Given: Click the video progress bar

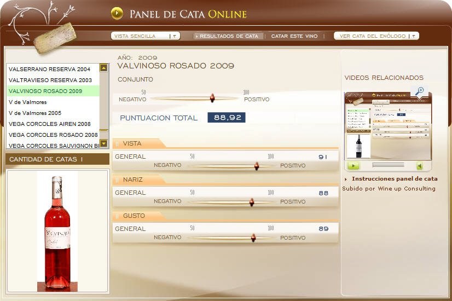Looking at the screenshot, I should [x=388, y=165].
